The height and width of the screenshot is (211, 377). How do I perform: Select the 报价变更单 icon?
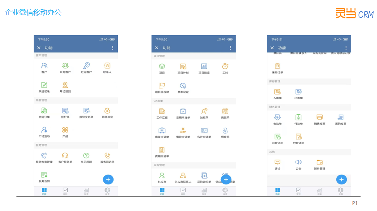click(86, 111)
